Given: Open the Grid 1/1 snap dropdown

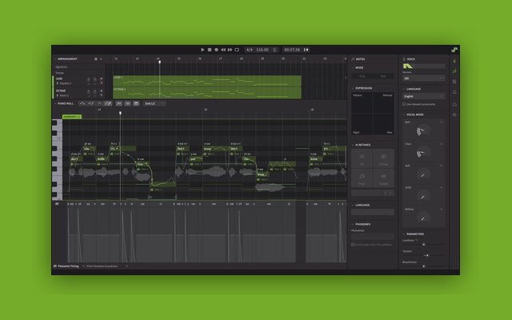Looking at the screenshot, I should [154, 103].
